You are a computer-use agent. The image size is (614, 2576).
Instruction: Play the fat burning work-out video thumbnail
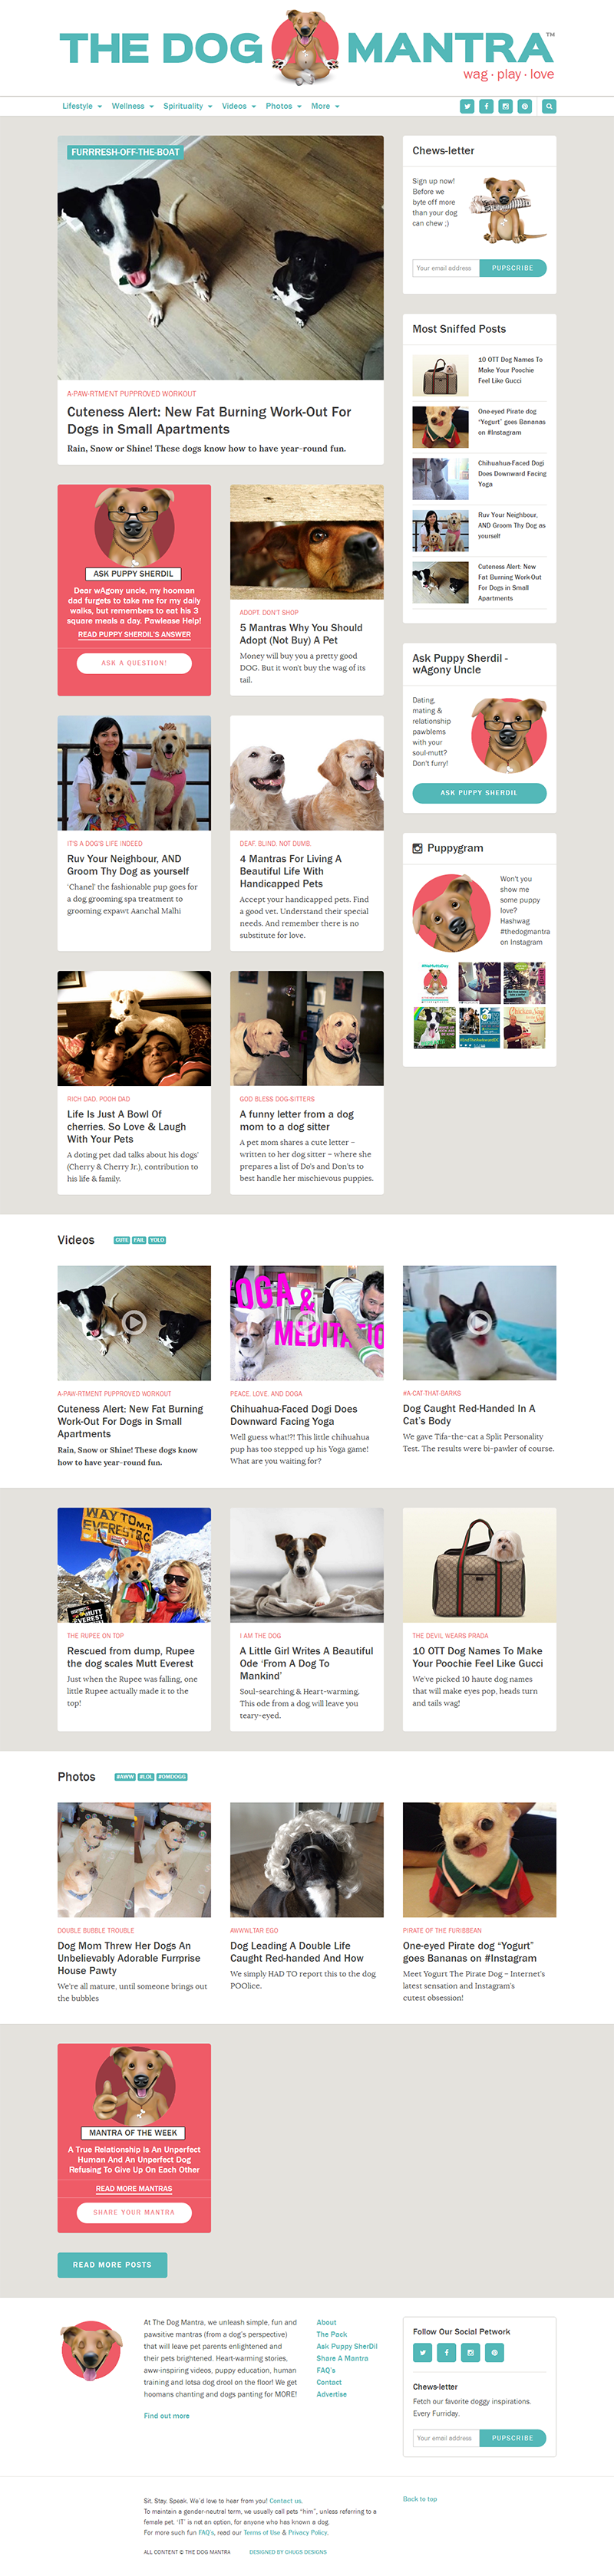pyautogui.click(x=134, y=1322)
